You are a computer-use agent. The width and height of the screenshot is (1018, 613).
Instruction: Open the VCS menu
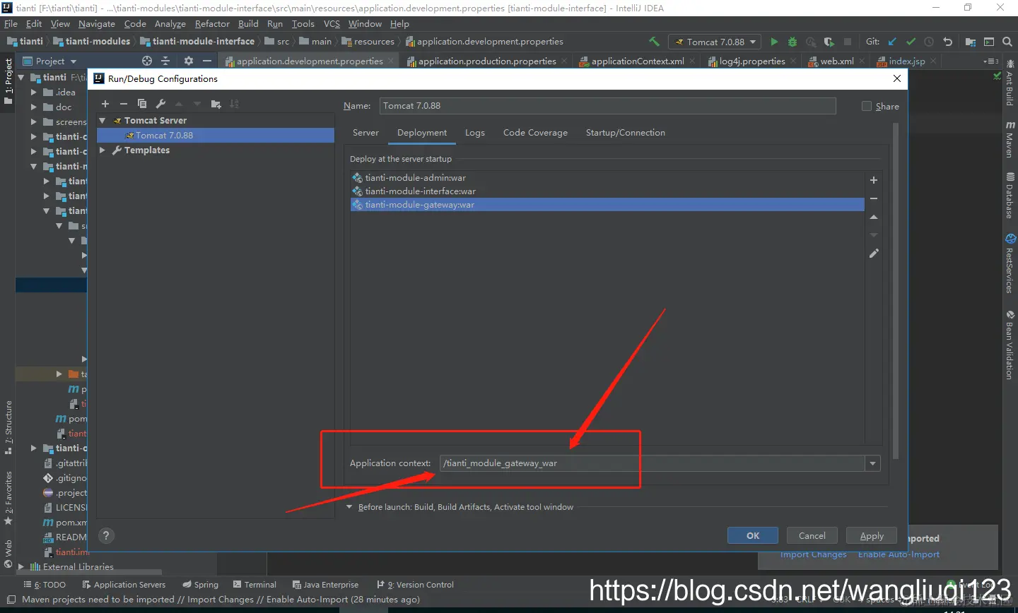(332, 24)
